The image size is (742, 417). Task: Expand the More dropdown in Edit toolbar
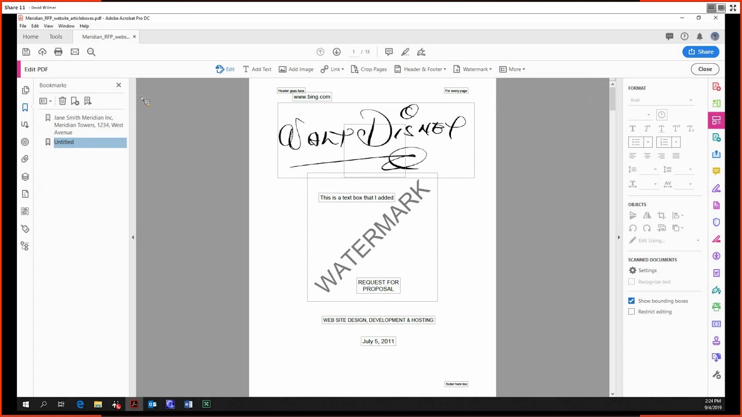point(512,69)
